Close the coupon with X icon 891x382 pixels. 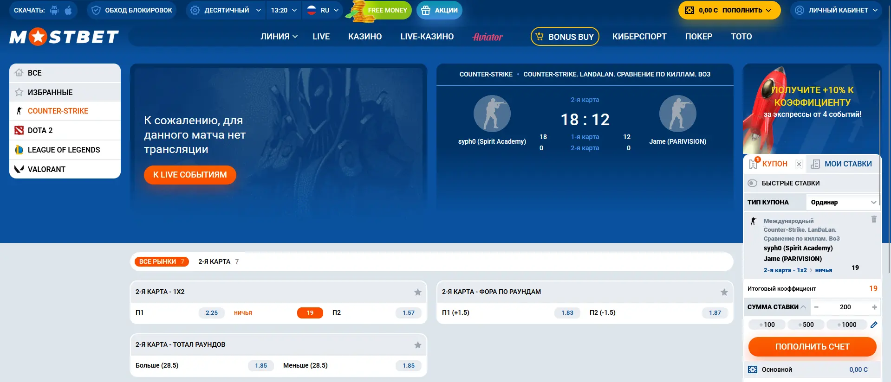[799, 164]
